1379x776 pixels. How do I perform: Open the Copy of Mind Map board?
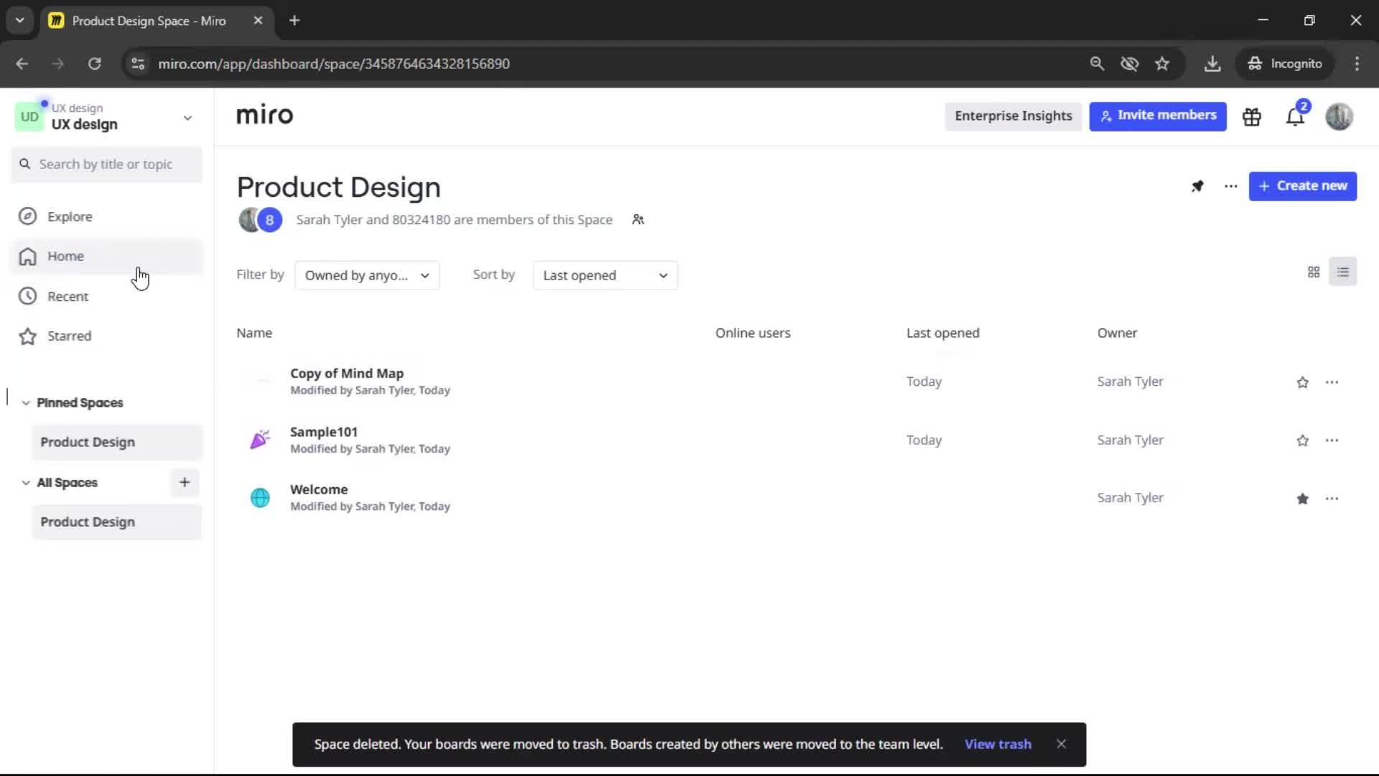pyautogui.click(x=346, y=374)
